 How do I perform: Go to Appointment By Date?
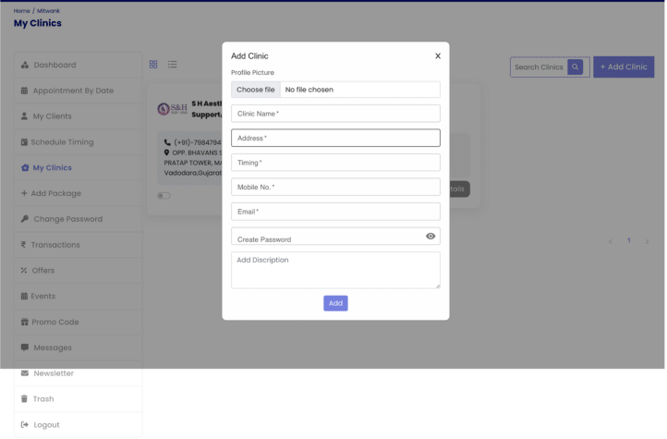coord(73,91)
